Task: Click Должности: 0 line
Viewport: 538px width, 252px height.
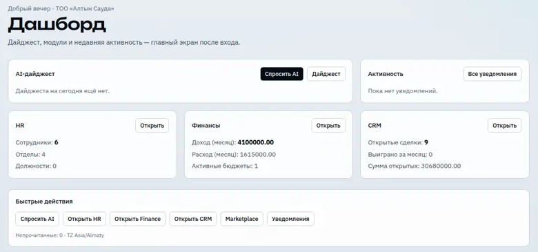Action: click(x=36, y=166)
